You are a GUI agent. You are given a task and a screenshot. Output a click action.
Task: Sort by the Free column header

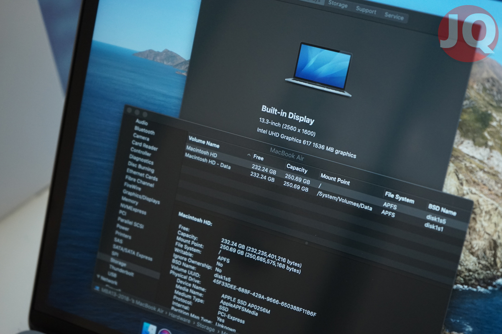(x=258, y=158)
